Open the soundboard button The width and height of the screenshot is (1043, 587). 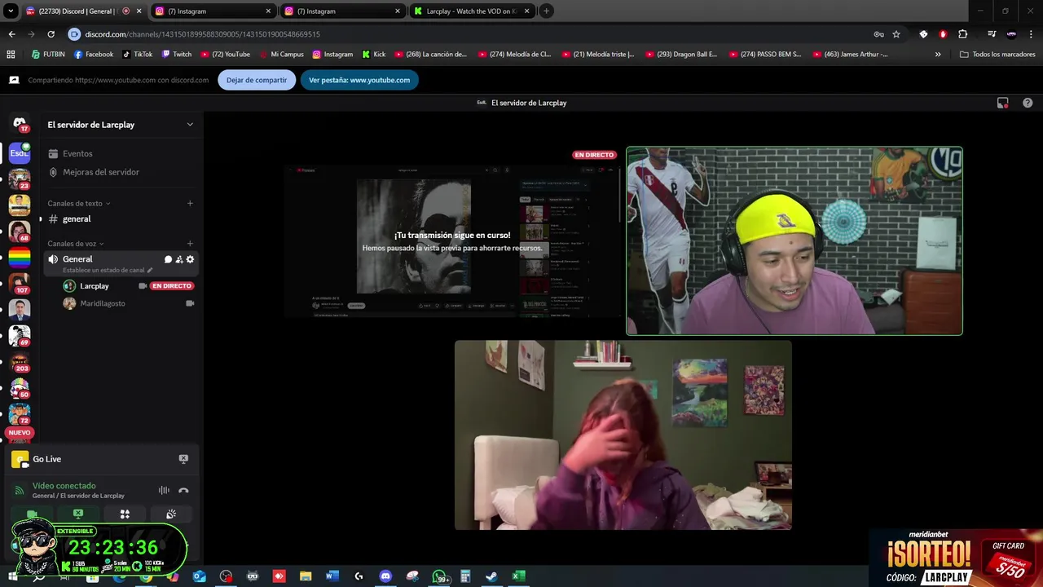[171, 514]
